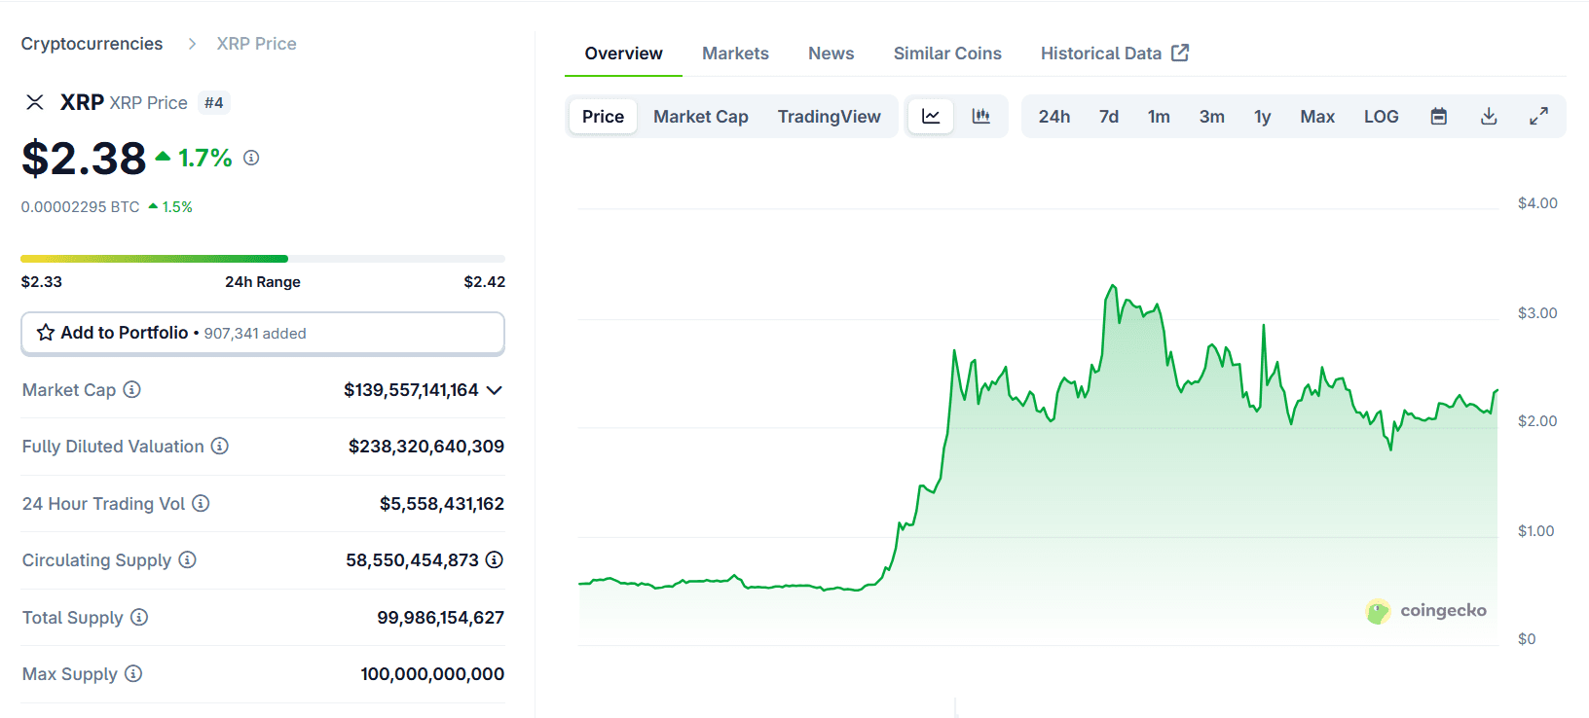This screenshot has width=1589, height=718.
Task: Click the $2.33 range low value
Action: pyautogui.click(x=41, y=282)
